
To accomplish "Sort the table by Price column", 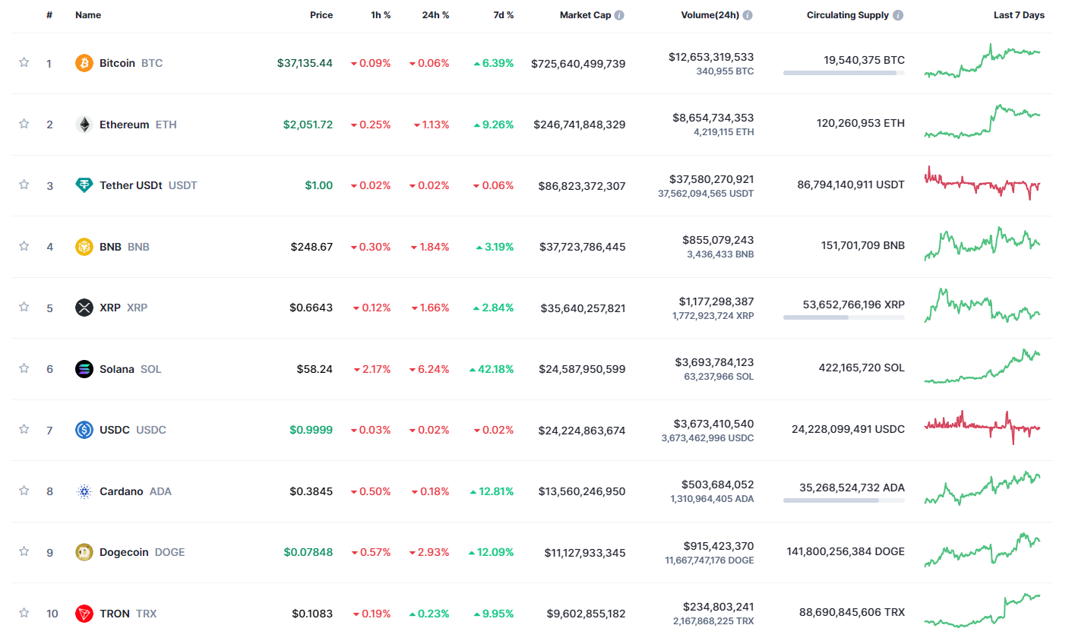I will (x=321, y=15).
